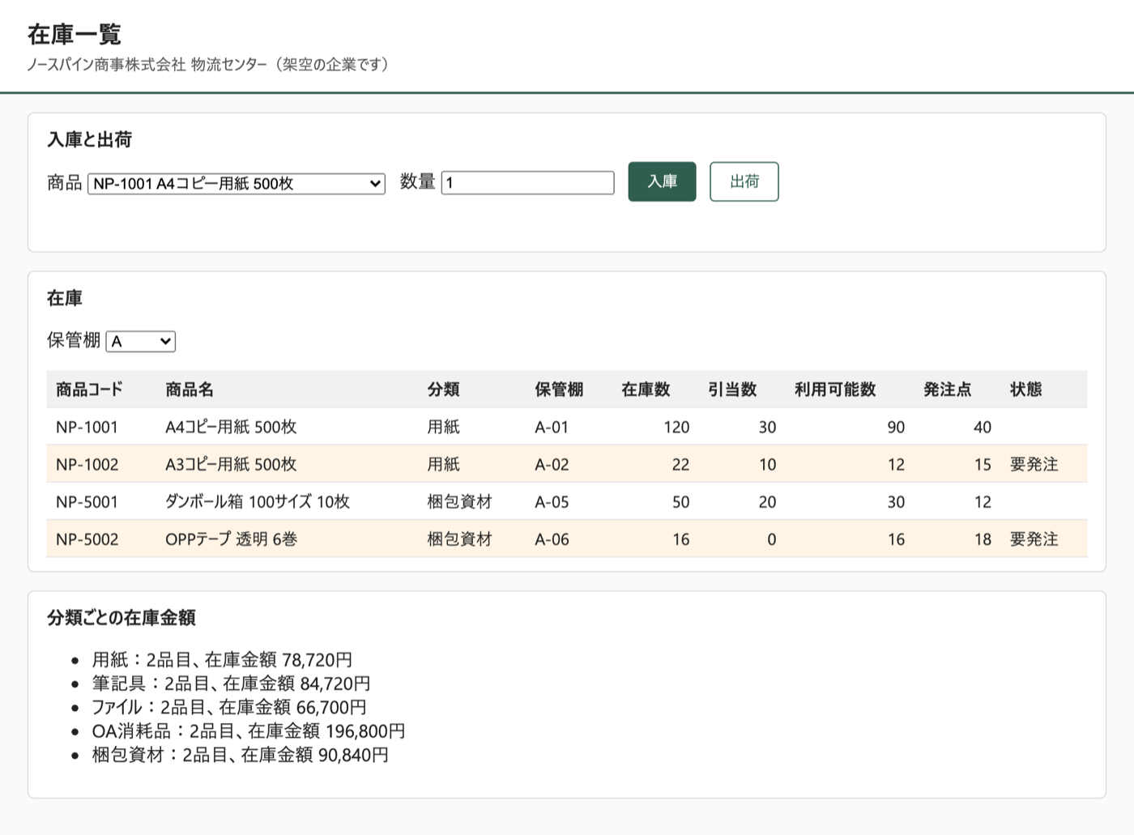Click stock count 50 for NP-5001

[680, 501]
